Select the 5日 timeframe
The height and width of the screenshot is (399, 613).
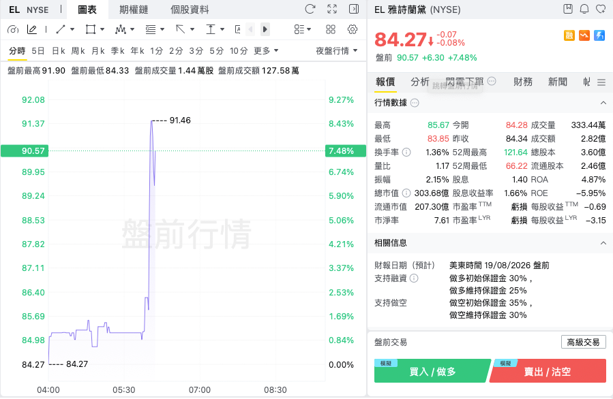coord(38,51)
